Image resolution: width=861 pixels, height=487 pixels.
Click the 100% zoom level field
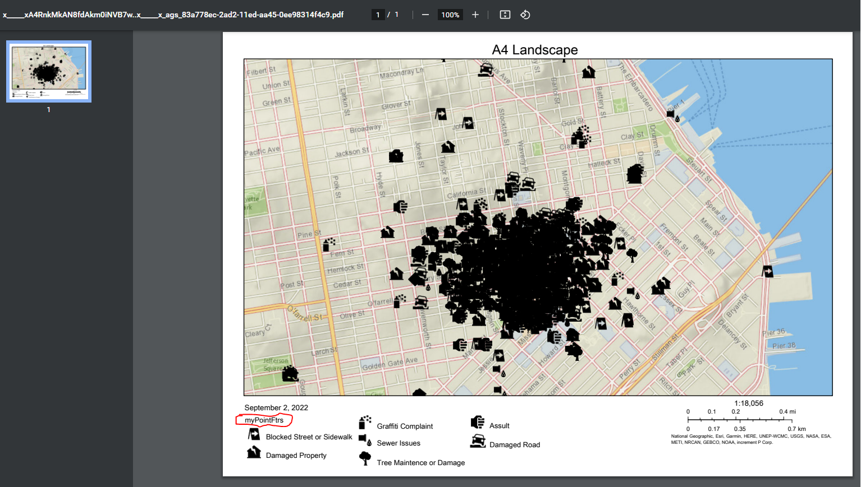click(450, 15)
